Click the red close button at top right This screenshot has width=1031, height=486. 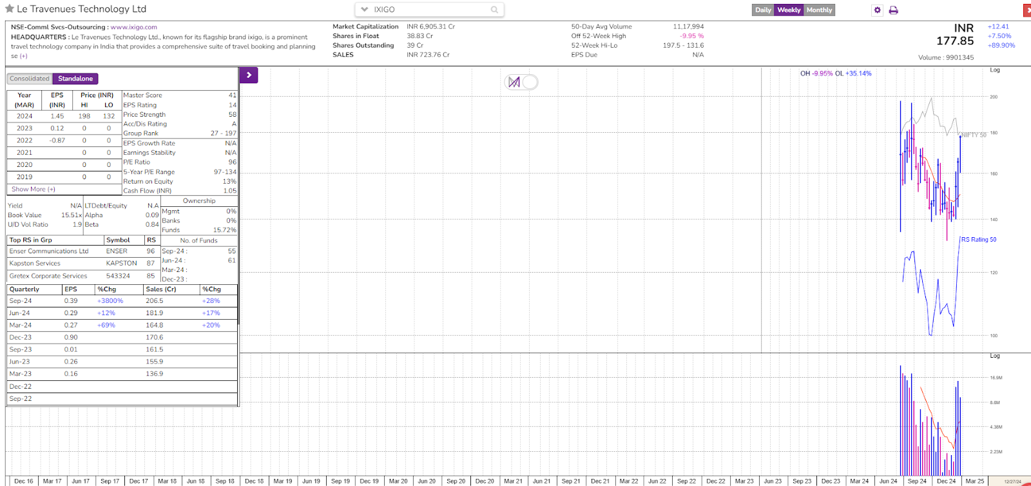tap(1027, 10)
